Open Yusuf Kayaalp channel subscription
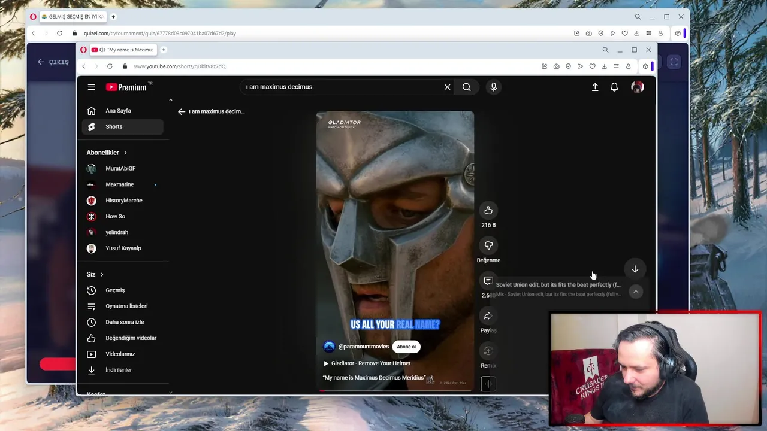Screen dimensions: 767x431 coord(122,248)
